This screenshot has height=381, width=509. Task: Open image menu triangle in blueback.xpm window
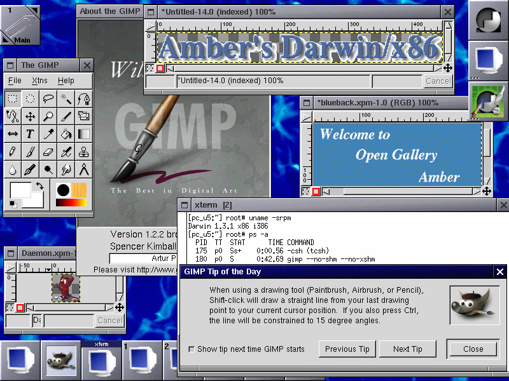click(307, 117)
